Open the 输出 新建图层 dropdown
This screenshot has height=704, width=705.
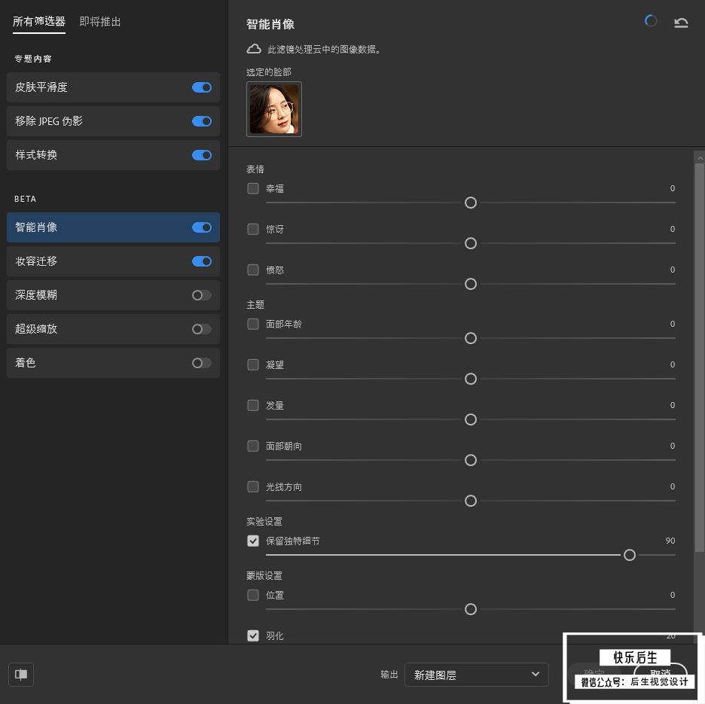coord(477,675)
